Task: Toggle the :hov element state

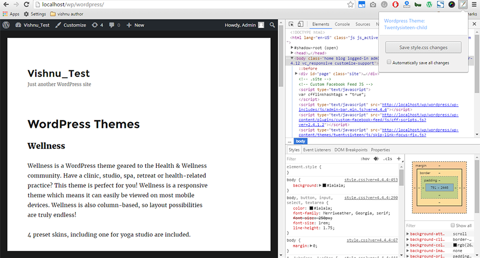Action: click(x=365, y=159)
